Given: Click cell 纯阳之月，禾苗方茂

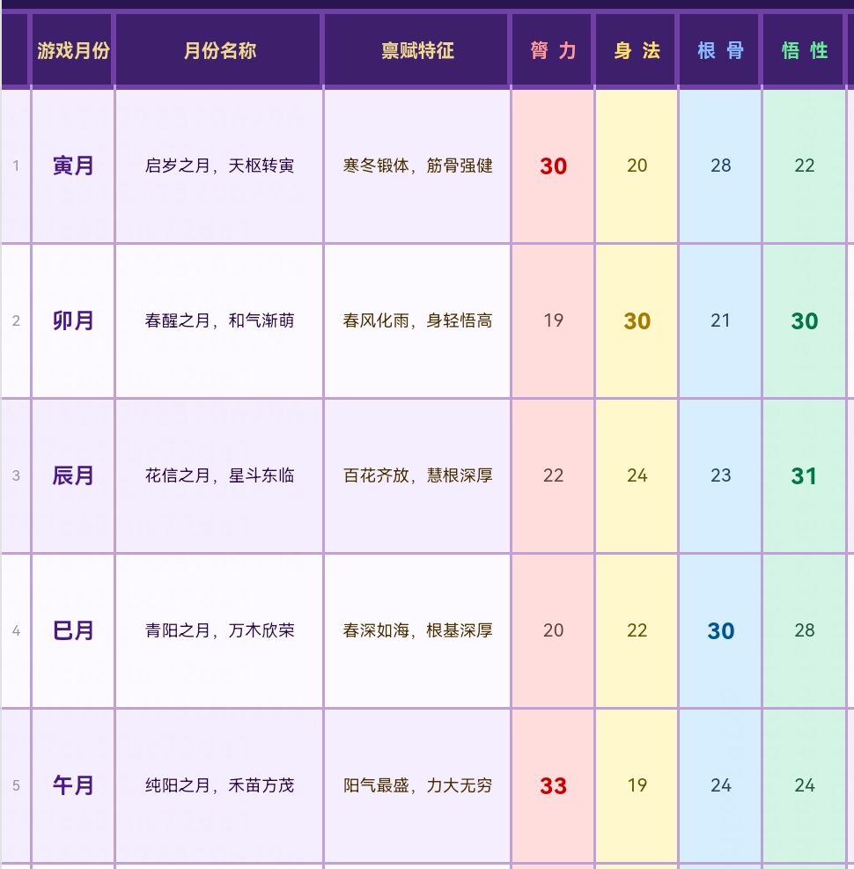Looking at the screenshot, I should pos(219,785).
